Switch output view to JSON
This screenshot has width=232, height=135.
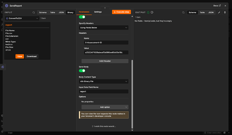click(x=211, y=12)
